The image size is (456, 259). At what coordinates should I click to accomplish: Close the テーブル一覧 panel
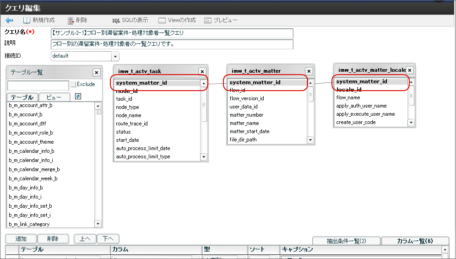[97, 73]
